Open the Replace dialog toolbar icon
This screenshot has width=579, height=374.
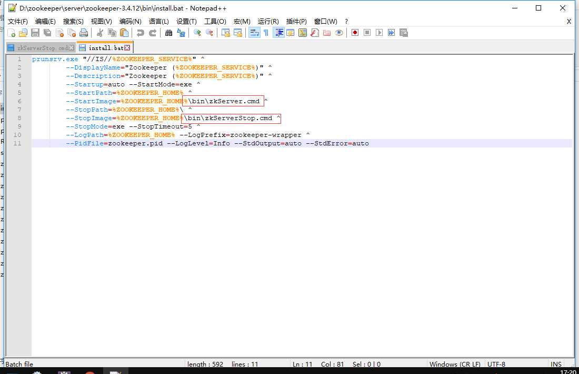181,33
